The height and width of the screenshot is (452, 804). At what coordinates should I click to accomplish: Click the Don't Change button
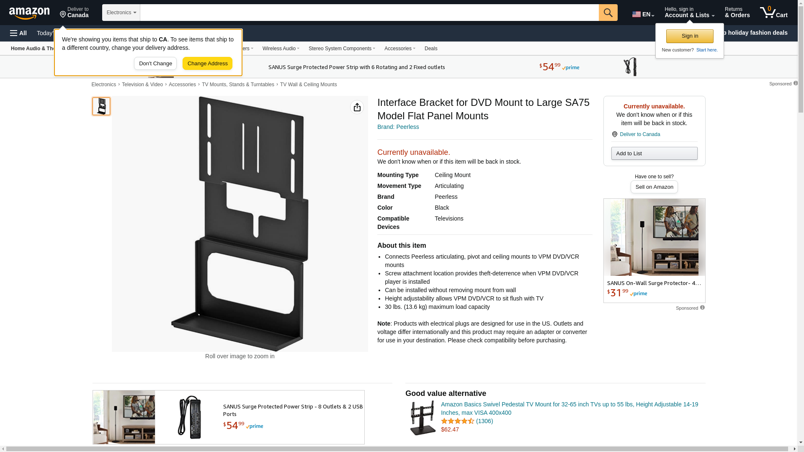coord(155,64)
